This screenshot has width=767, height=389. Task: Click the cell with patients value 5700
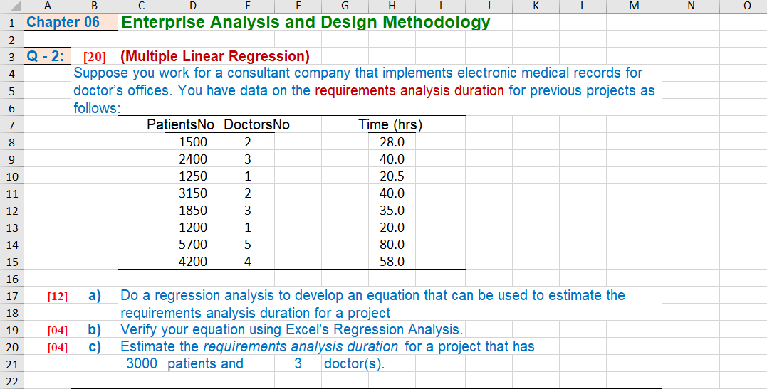(193, 245)
